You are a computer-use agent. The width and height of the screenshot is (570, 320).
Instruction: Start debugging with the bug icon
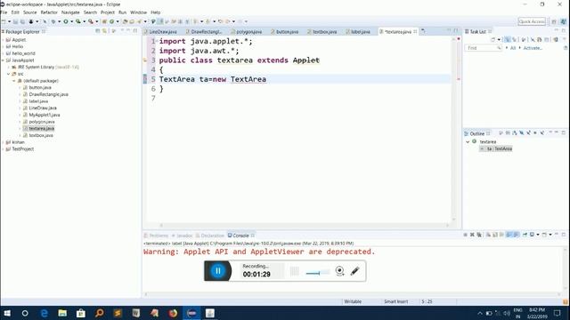(x=53, y=21)
